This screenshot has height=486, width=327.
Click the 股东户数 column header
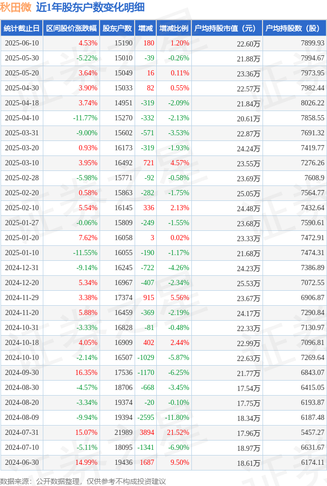pyautogui.click(x=117, y=28)
